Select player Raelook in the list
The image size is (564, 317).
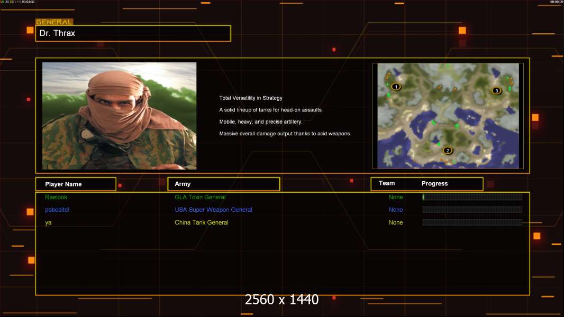pos(56,197)
